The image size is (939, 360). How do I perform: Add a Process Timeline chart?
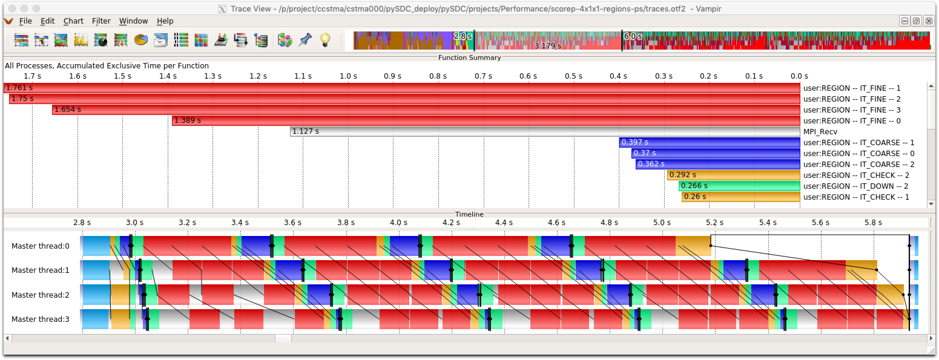click(x=41, y=40)
